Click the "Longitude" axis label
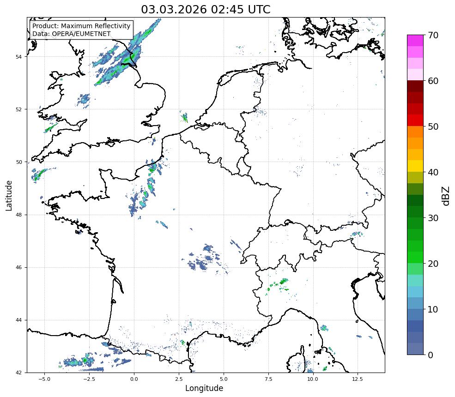This screenshot has height=397, width=455. pyautogui.click(x=204, y=388)
